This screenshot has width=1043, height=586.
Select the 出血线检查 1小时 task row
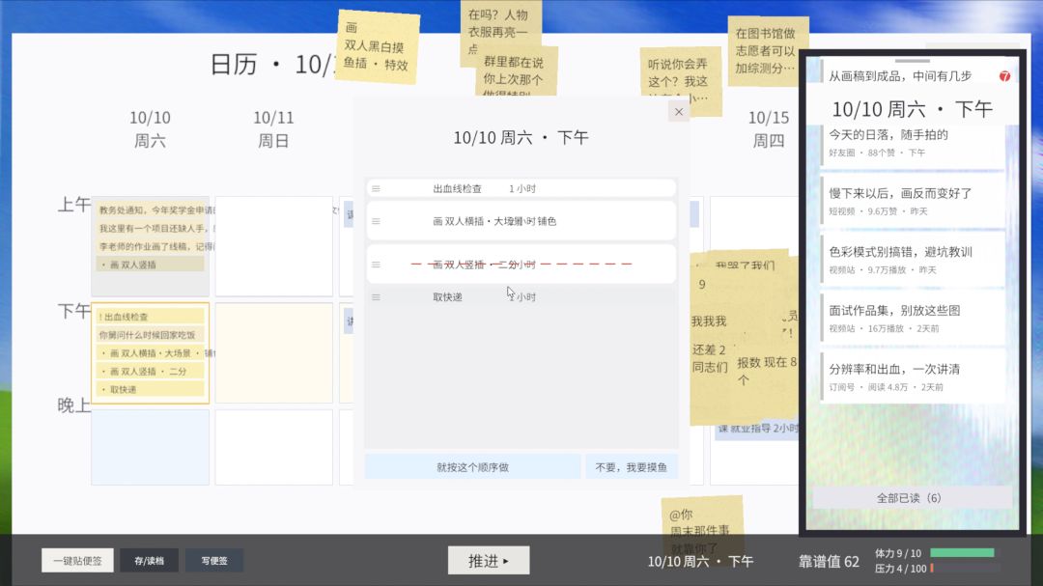pyautogui.click(x=521, y=189)
